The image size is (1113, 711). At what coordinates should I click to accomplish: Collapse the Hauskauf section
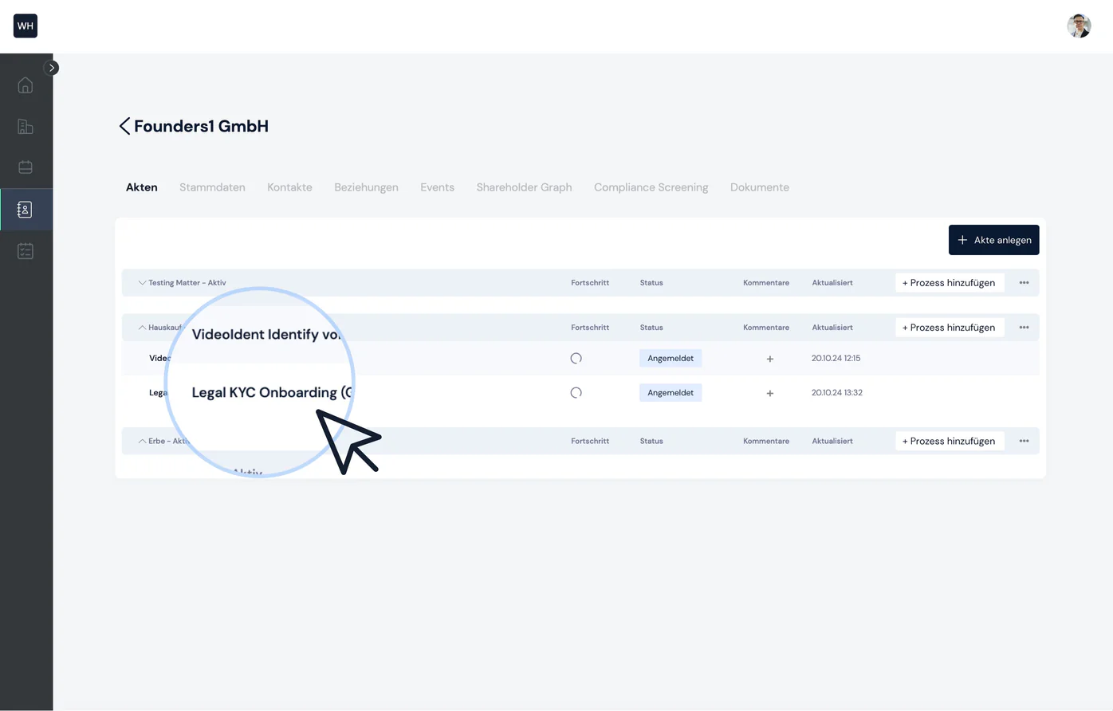142,328
